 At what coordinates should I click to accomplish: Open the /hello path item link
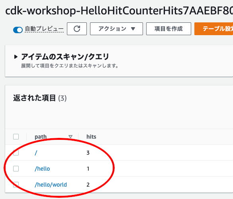tap(42, 169)
